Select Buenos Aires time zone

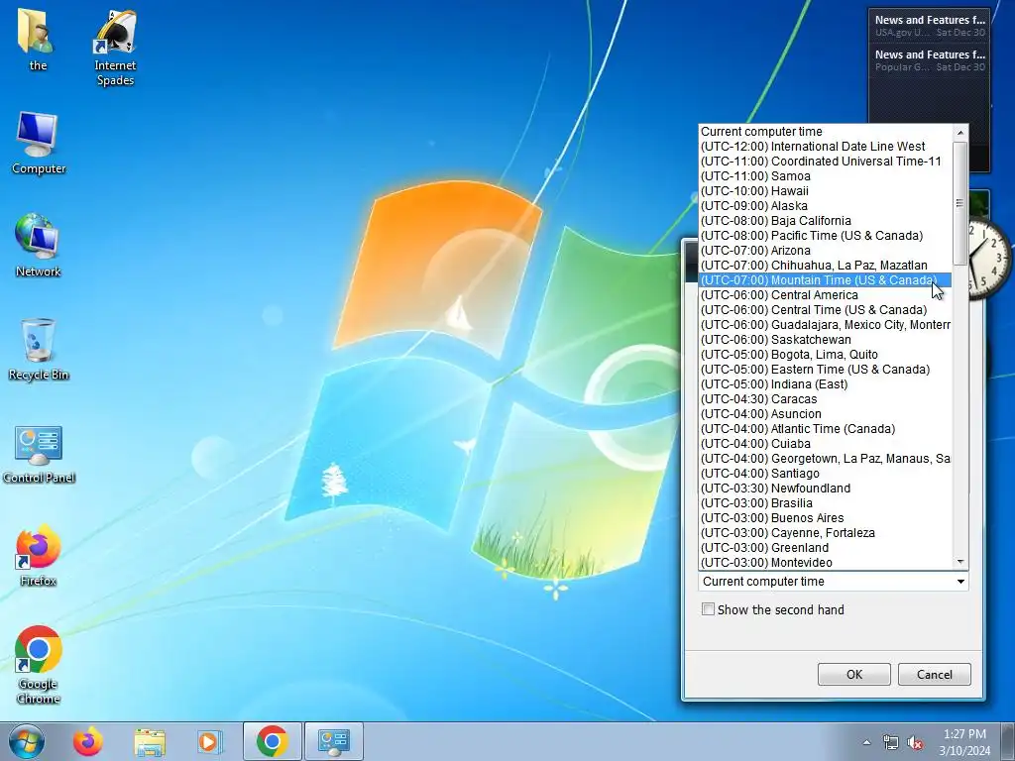[826, 518]
